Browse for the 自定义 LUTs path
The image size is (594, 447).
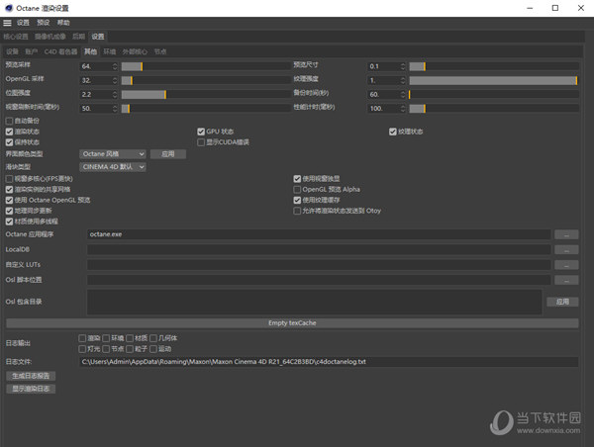(566, 265)
